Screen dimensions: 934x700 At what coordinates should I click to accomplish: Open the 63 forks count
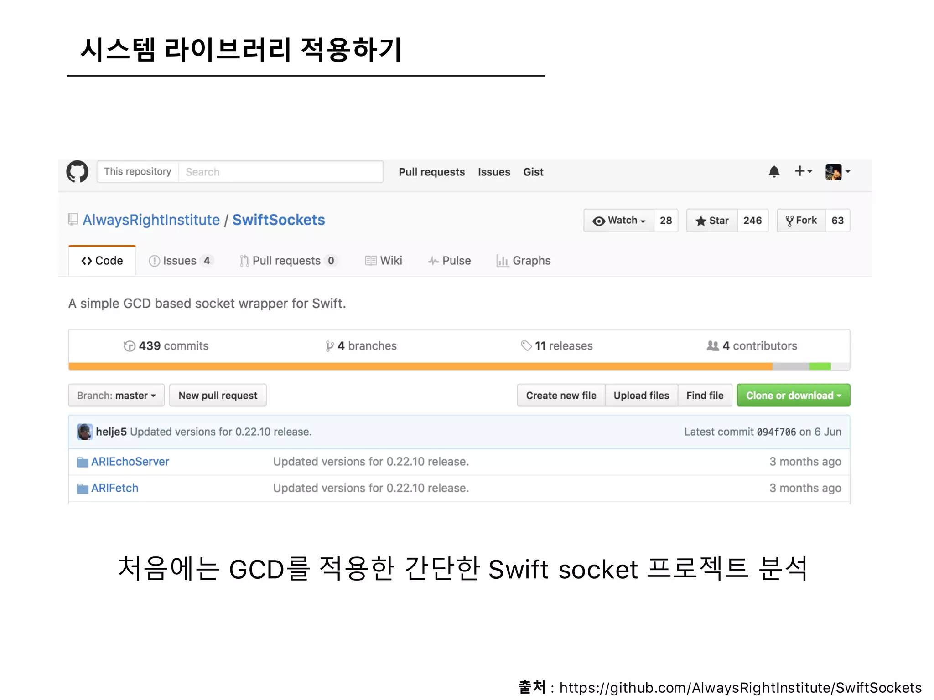tap(838, 221)
